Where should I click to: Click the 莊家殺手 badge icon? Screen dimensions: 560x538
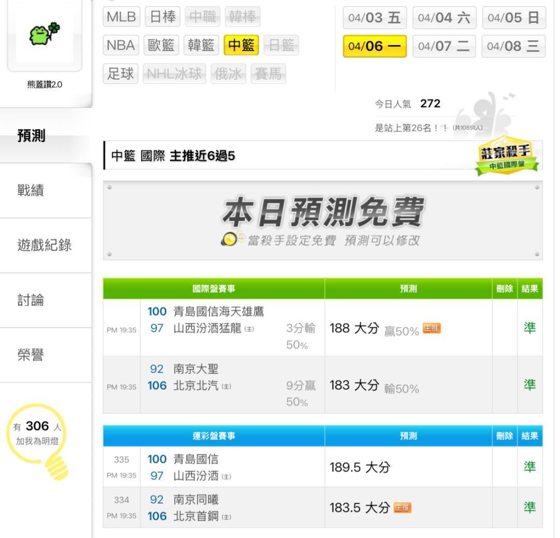507,156
